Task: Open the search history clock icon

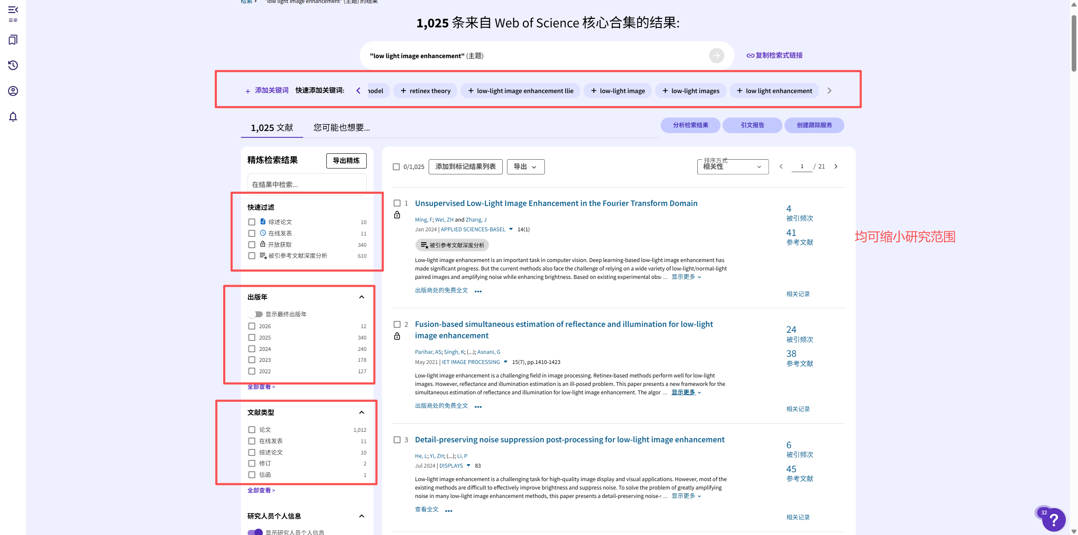Action: [13, 65]
